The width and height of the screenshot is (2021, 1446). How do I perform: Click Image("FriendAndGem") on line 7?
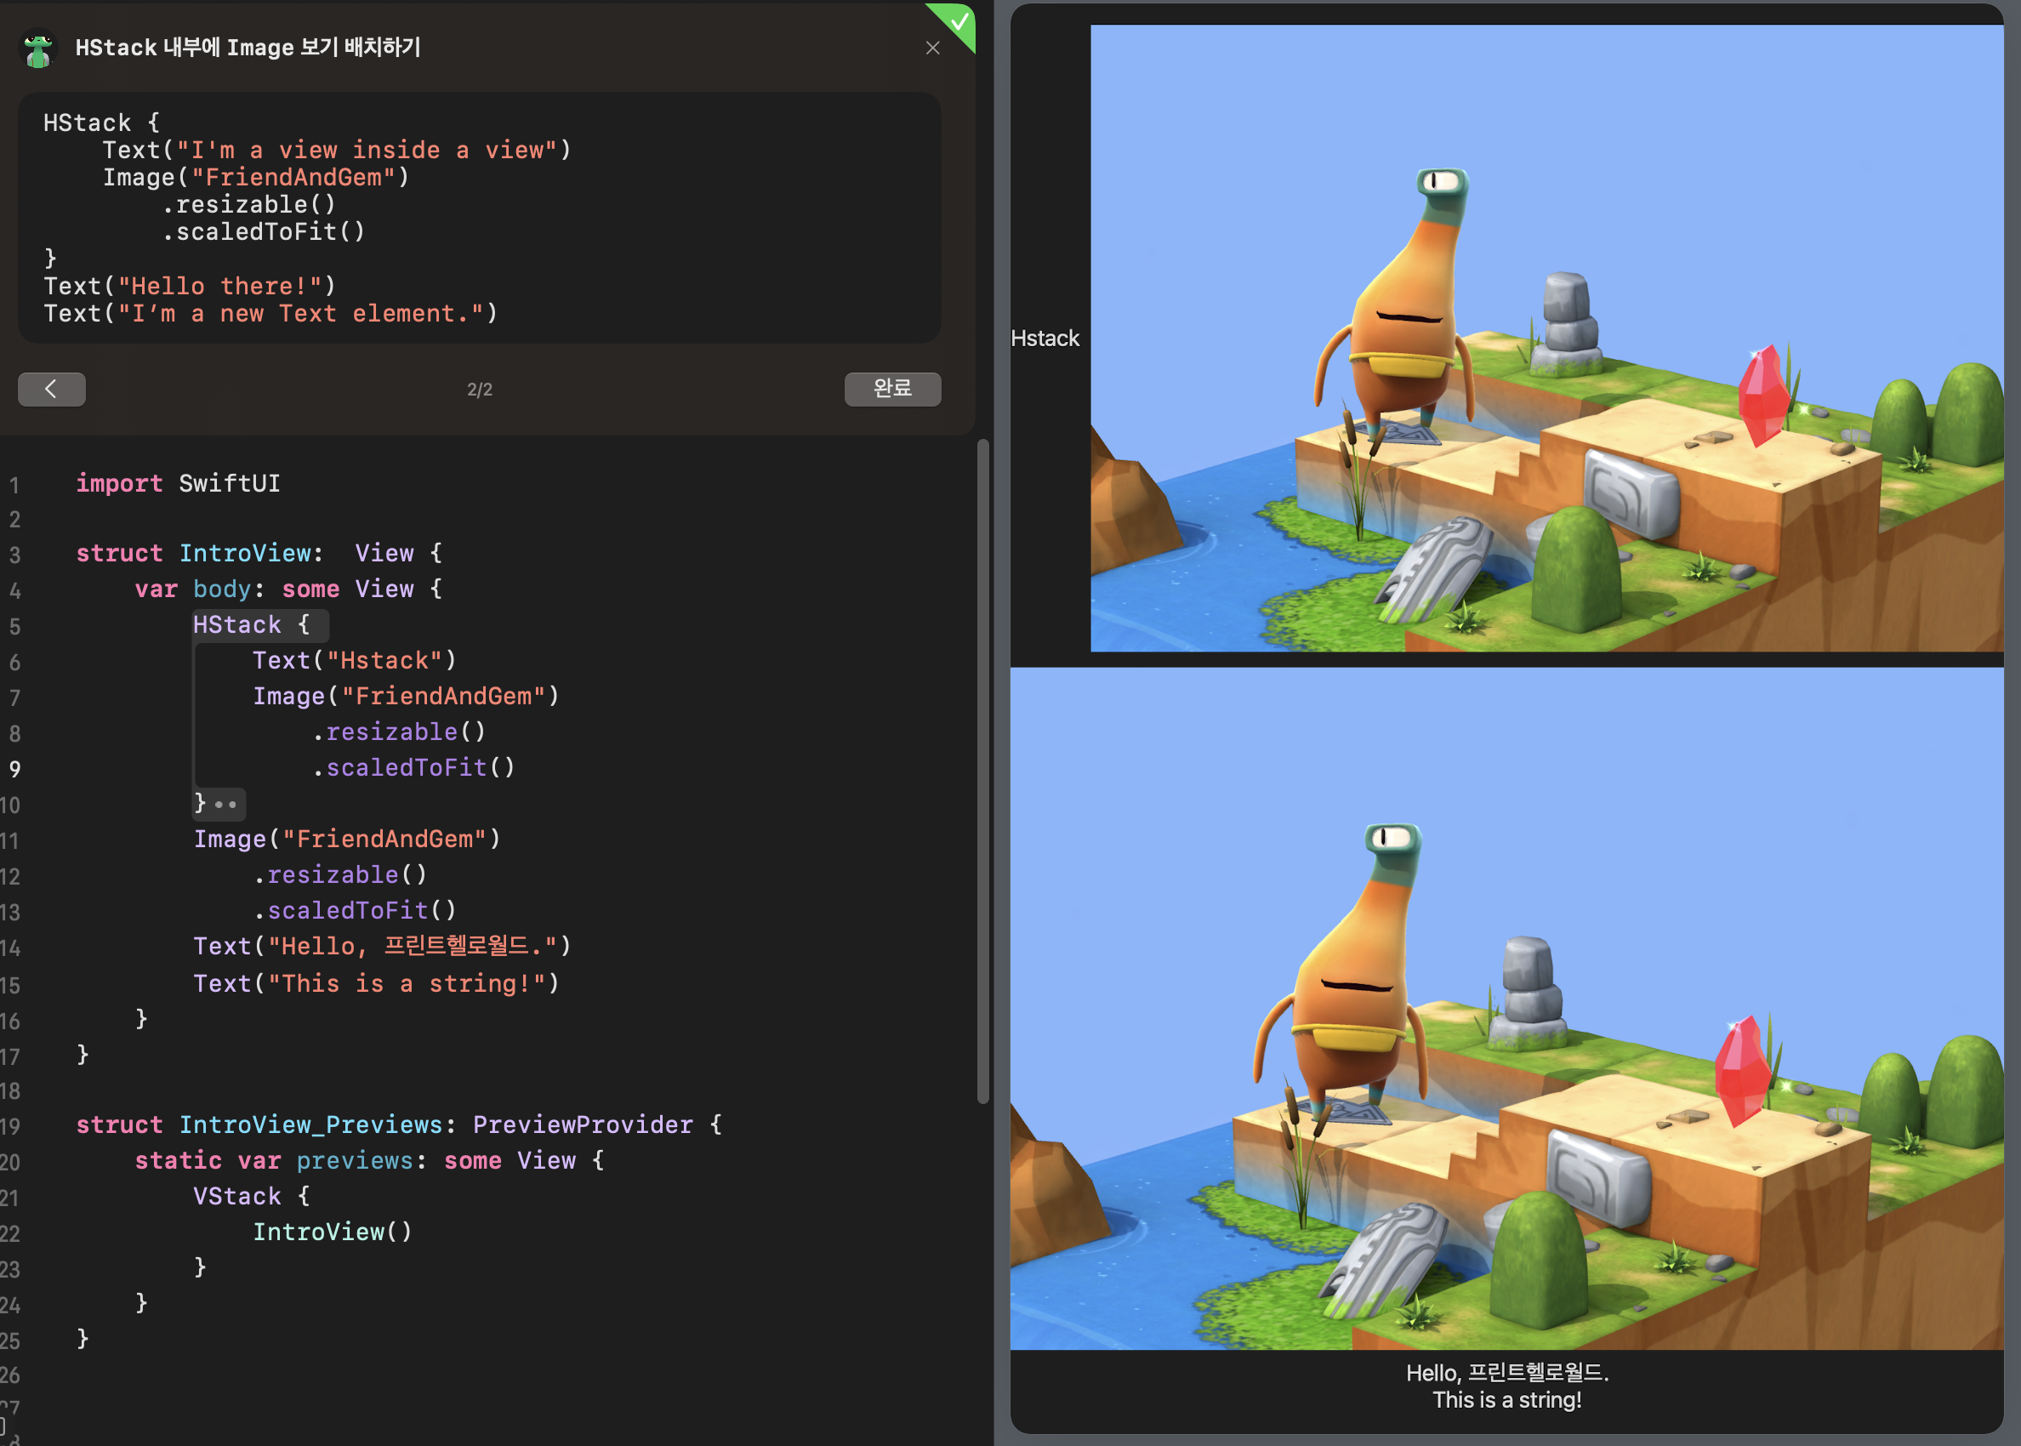[x=406, y=697]
